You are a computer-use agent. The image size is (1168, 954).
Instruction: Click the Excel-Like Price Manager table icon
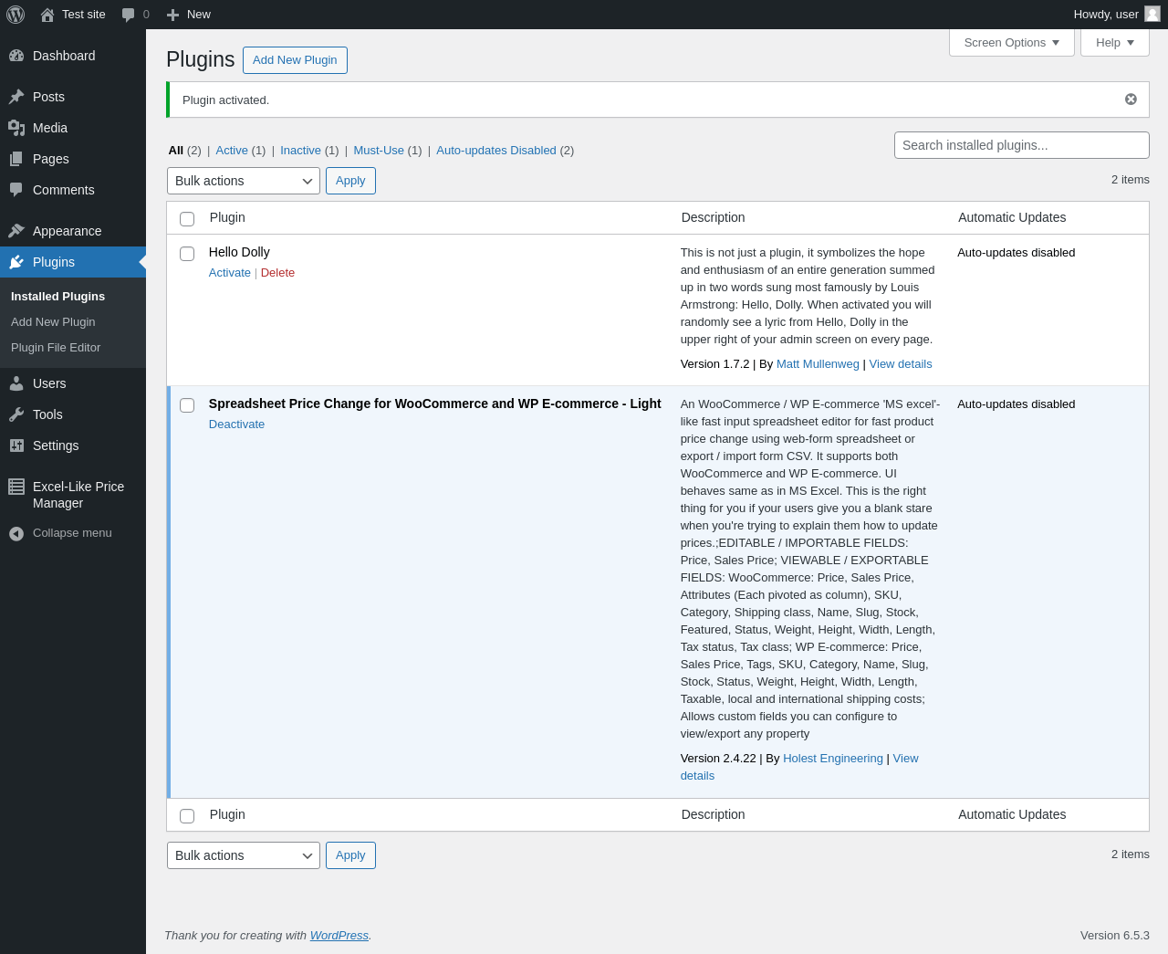(x=16, y=487)
